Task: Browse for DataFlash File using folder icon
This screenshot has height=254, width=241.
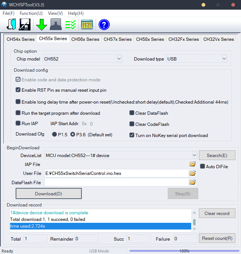Action: click(x=193, y=182)
